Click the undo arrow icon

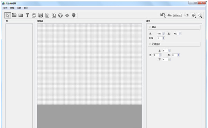click(x=163, y=15)
